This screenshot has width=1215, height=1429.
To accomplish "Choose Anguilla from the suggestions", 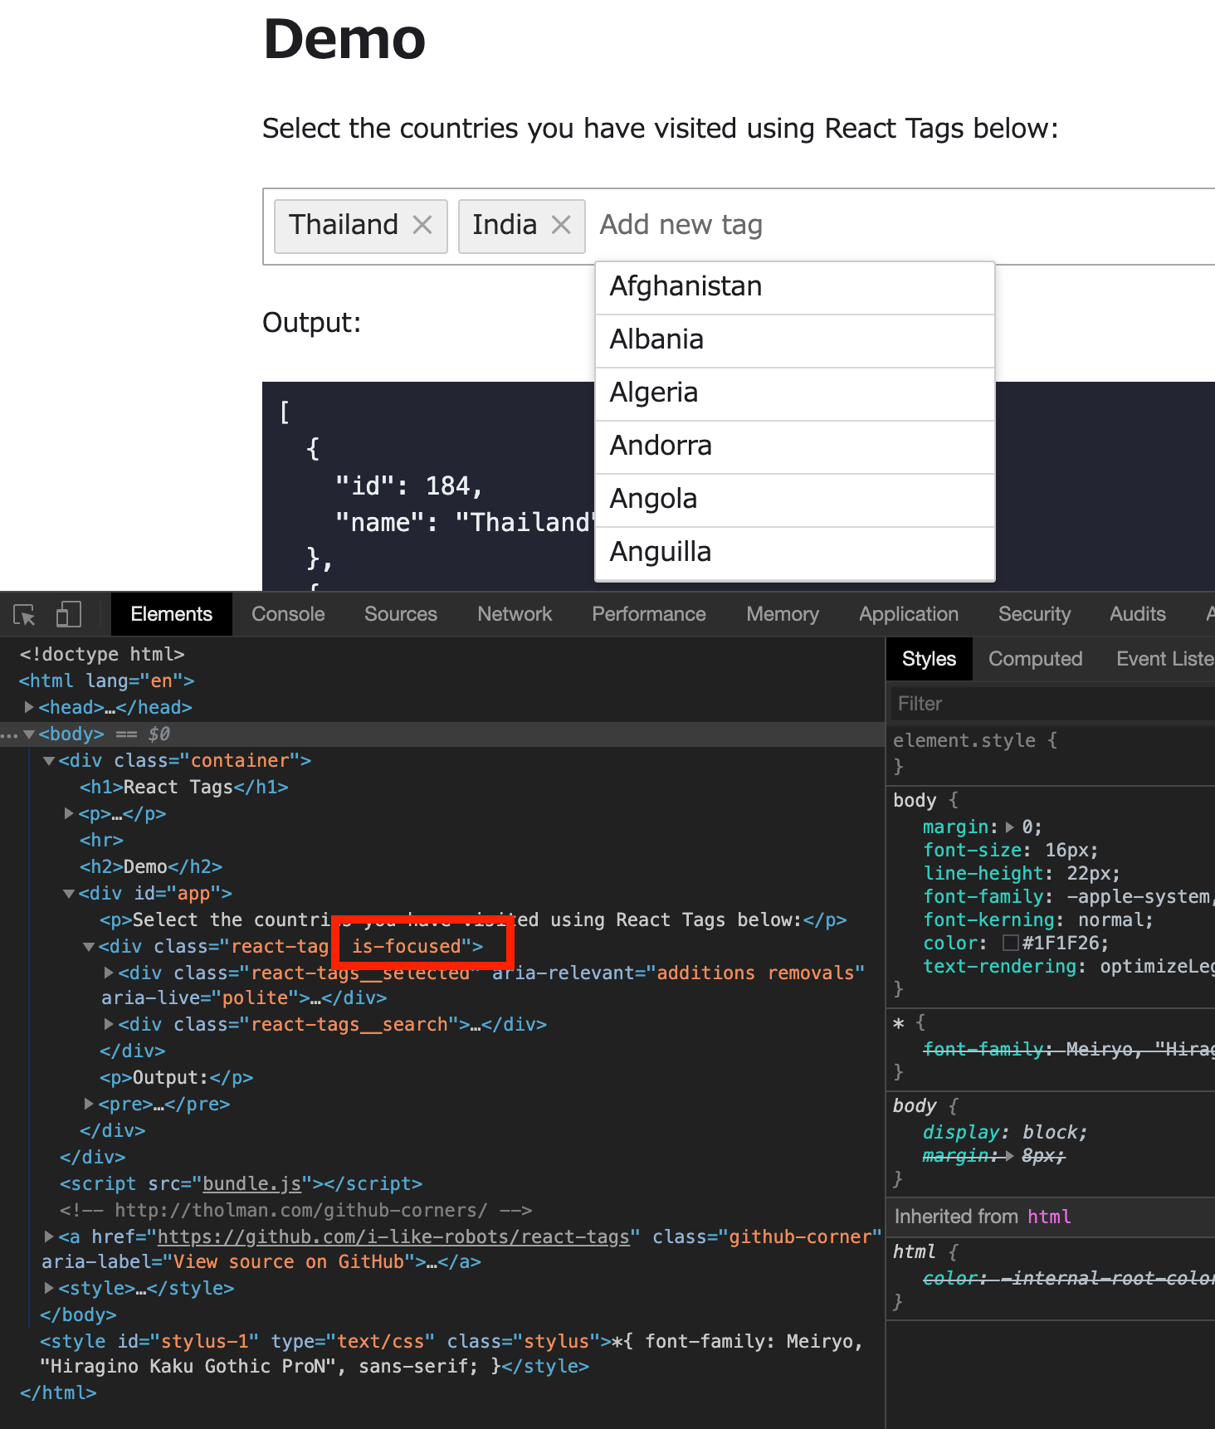I will [795, 553].
